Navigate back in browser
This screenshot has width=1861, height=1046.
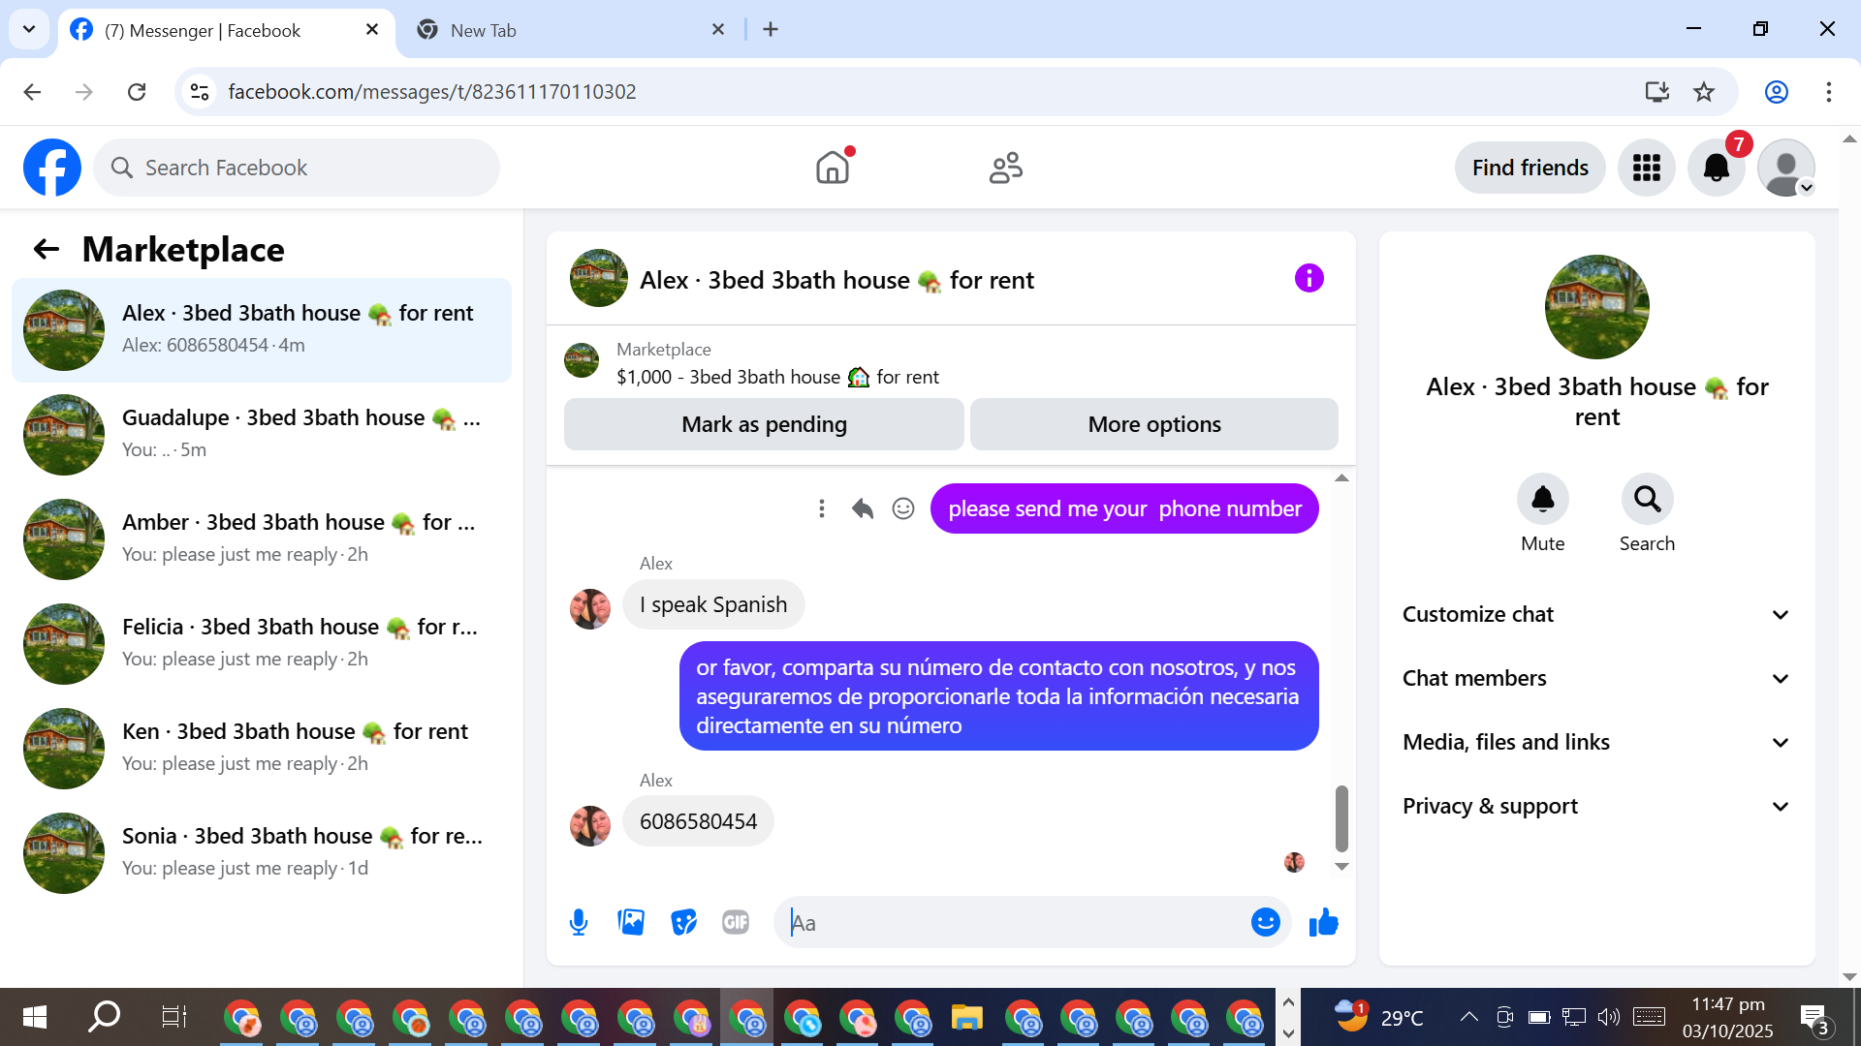click(x=32, y=92)
